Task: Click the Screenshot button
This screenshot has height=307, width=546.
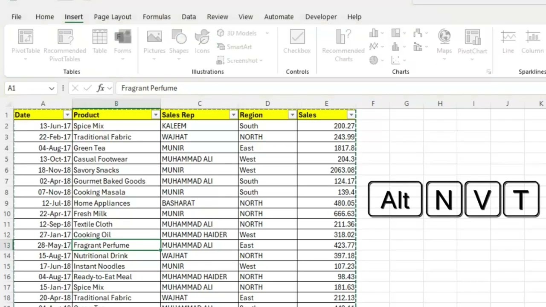Action: tap(237, 61)
